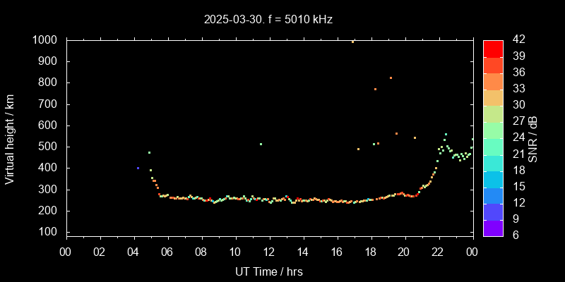Click the '1000' tick label on height axis
The image size is (565, 282).
(x=44, y=40)
